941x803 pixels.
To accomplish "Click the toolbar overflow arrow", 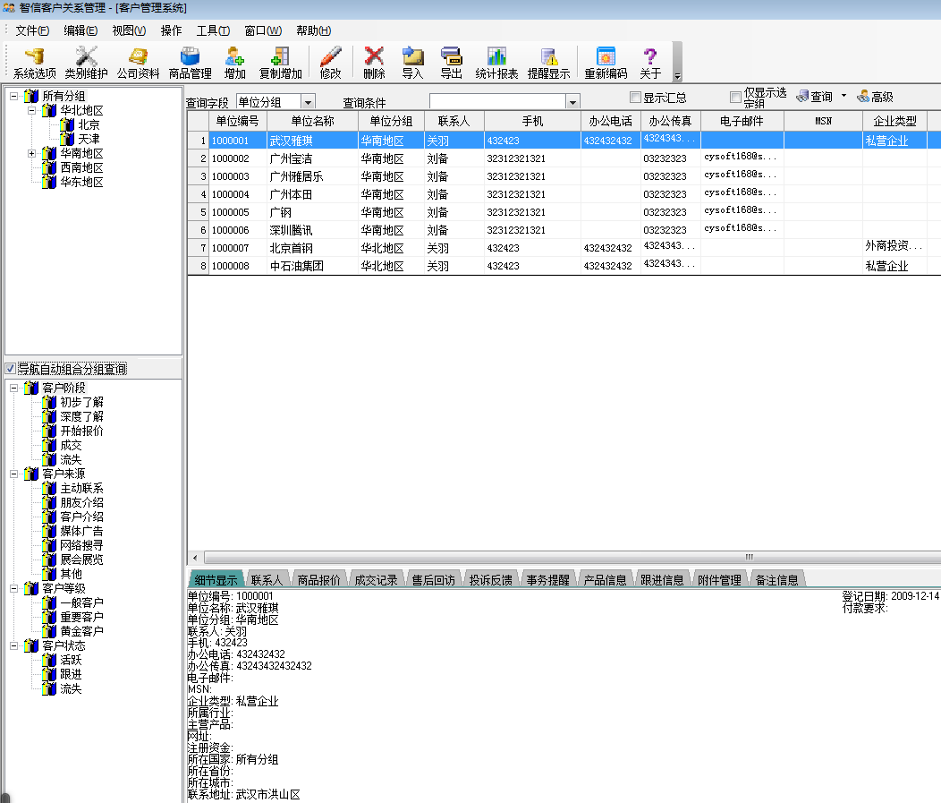I will pos(677,76).
